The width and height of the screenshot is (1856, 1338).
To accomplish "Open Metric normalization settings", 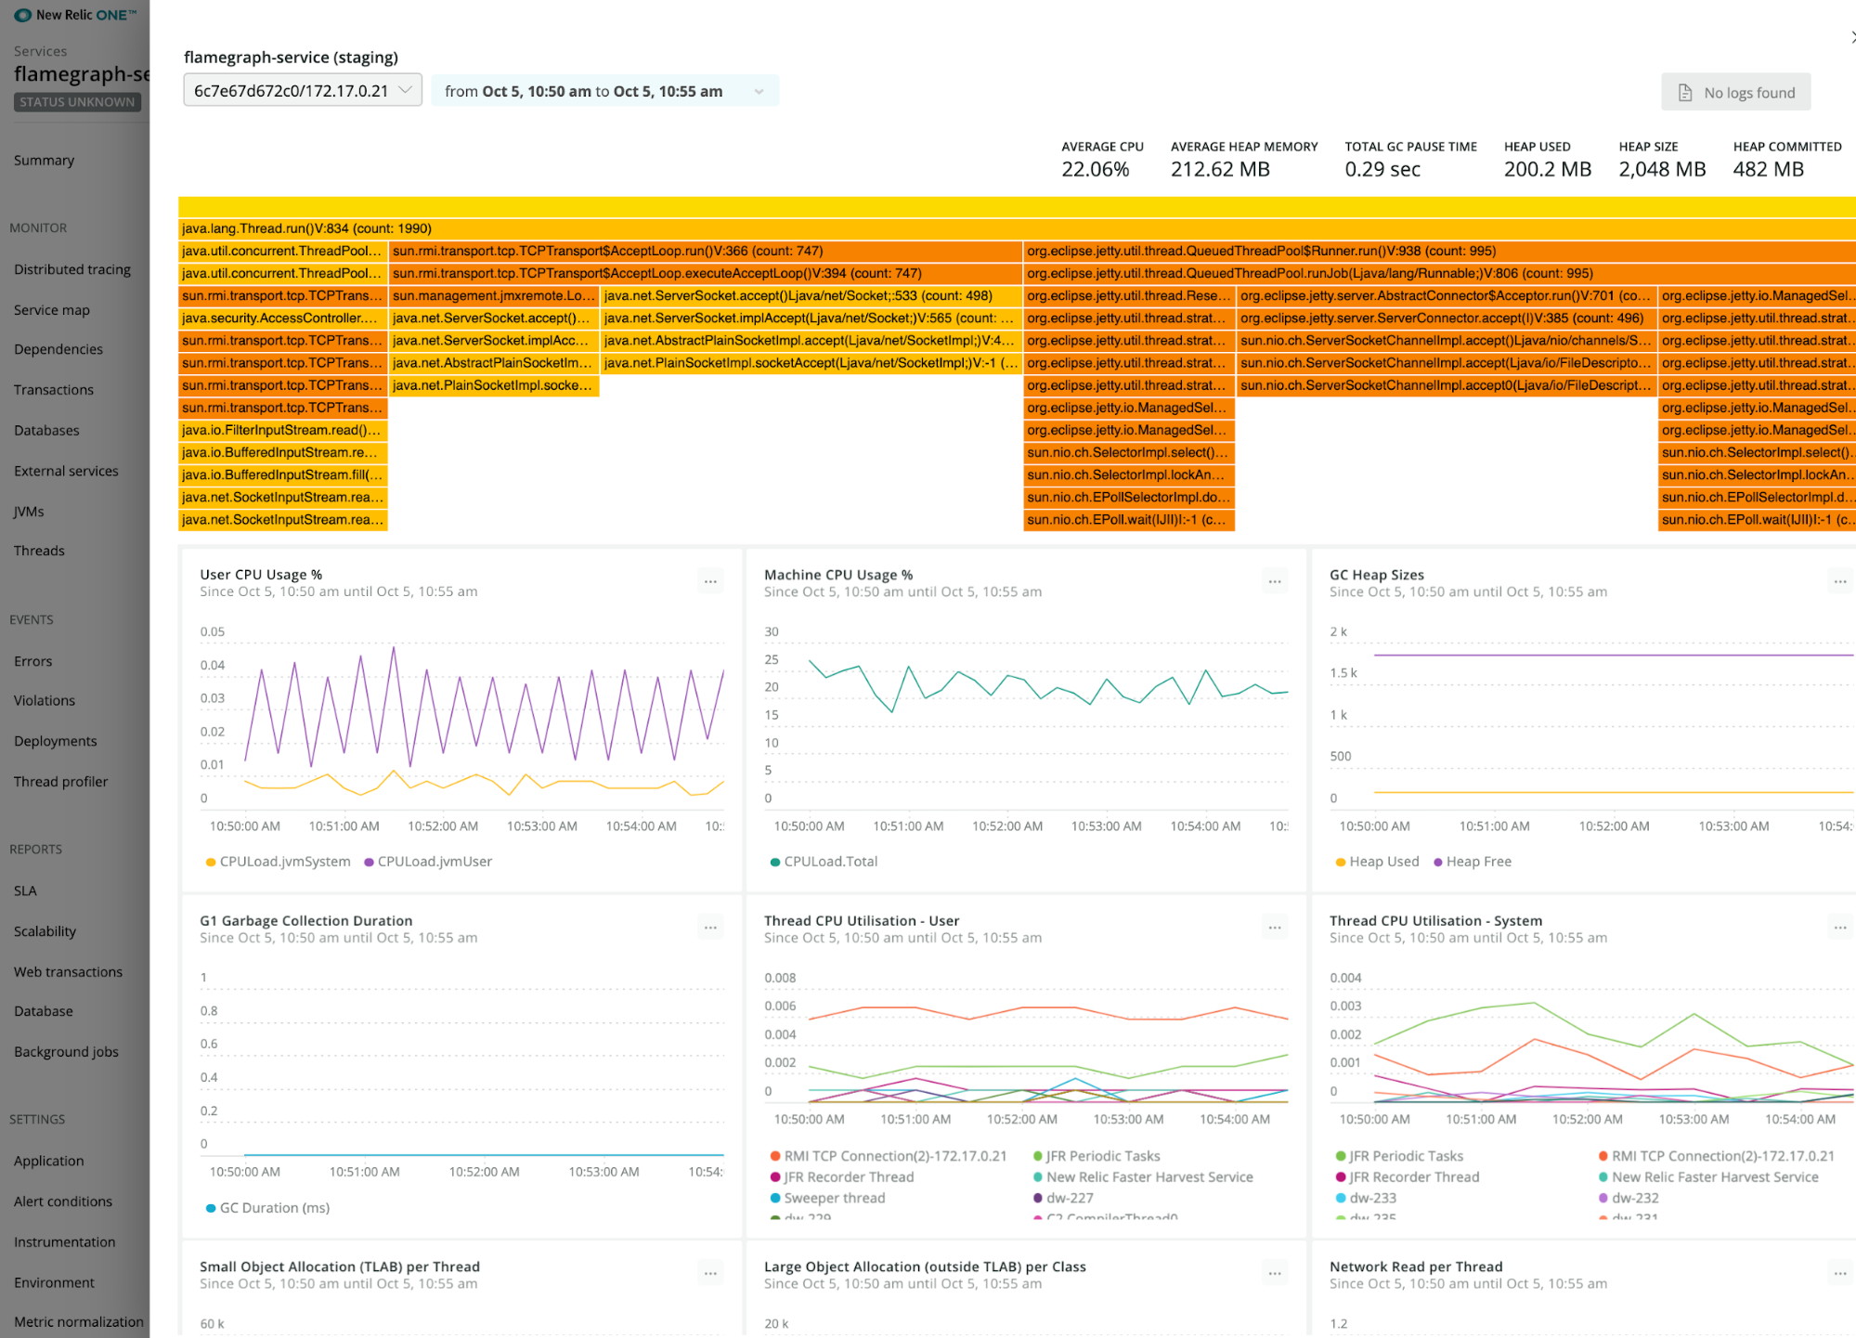I will click(x=78, y=1322).
